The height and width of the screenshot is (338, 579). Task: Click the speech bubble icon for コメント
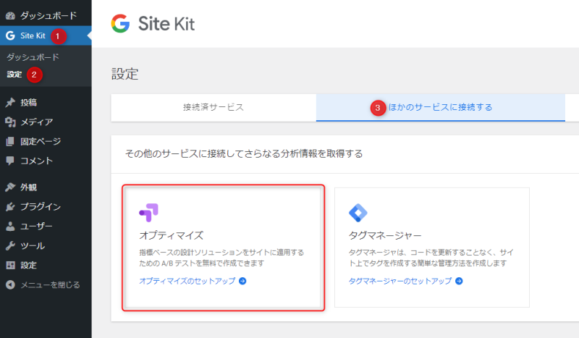tap(10, 161)
